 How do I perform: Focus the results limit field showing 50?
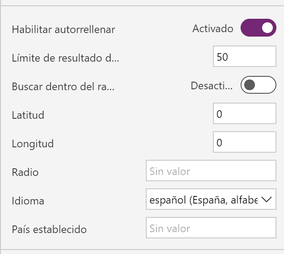coord(245,56)
